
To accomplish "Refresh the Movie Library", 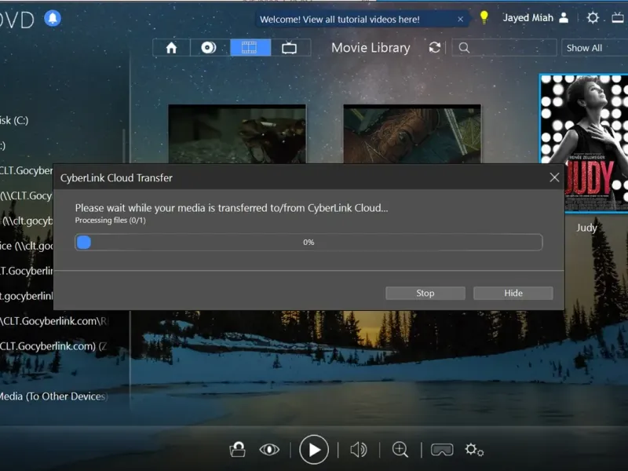I will coord(435,48).
